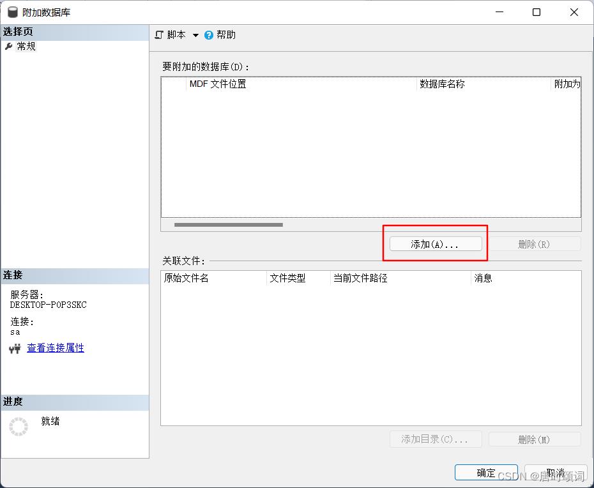This screenshot has height=488, width=594.
Task: Click the wrench icon beside 常规
Action: 9,46
